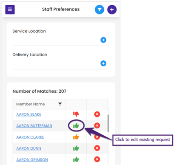
Task: Filter the Member Name column
Action: pos(60,104)
